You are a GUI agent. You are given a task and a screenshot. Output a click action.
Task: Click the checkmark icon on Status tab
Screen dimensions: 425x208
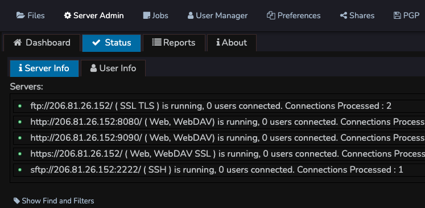(96, 43)
